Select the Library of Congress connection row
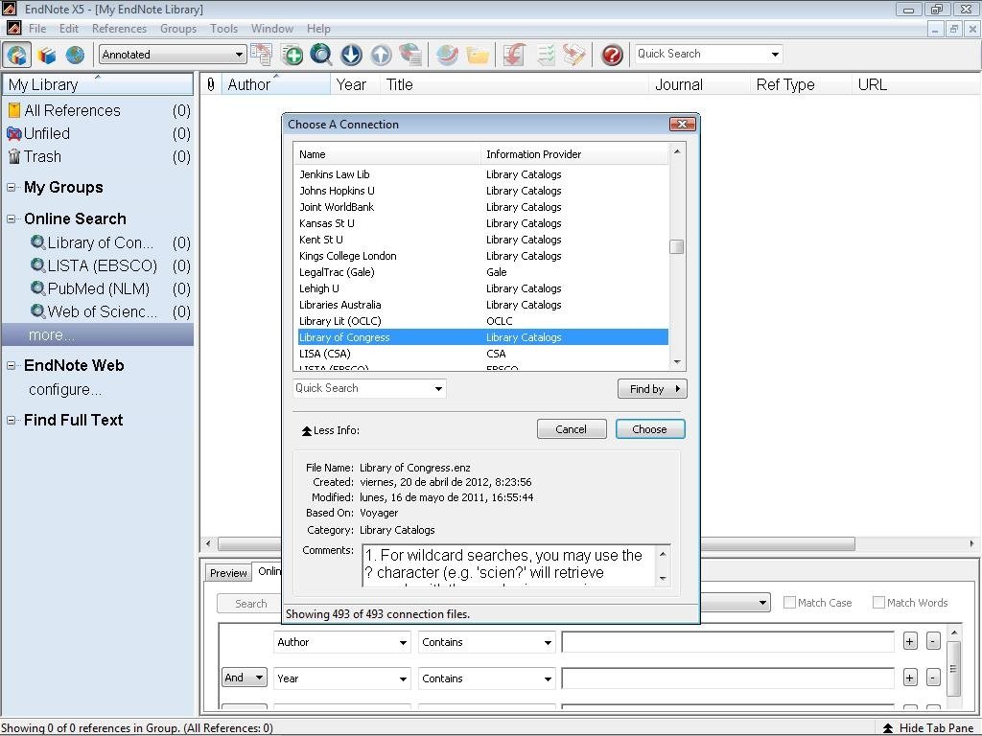This screenshot has height=736, width=982. pos(483,337)
